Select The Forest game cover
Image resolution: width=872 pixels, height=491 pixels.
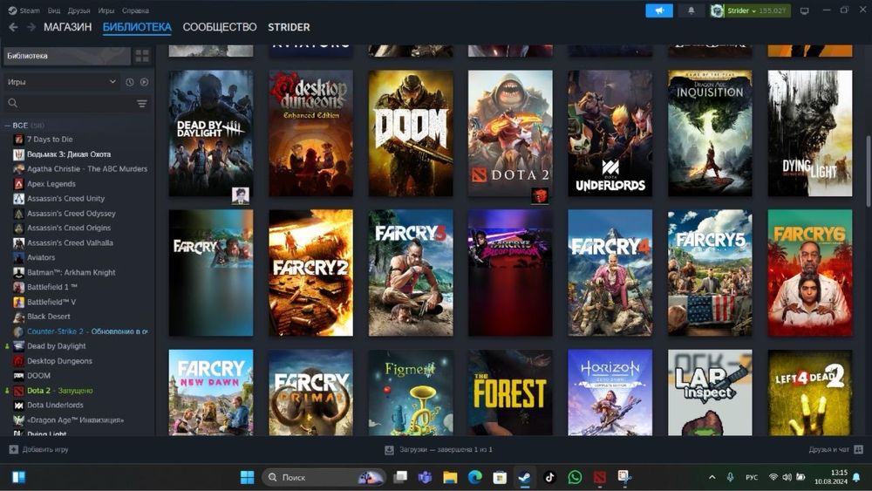coord(510,392)
